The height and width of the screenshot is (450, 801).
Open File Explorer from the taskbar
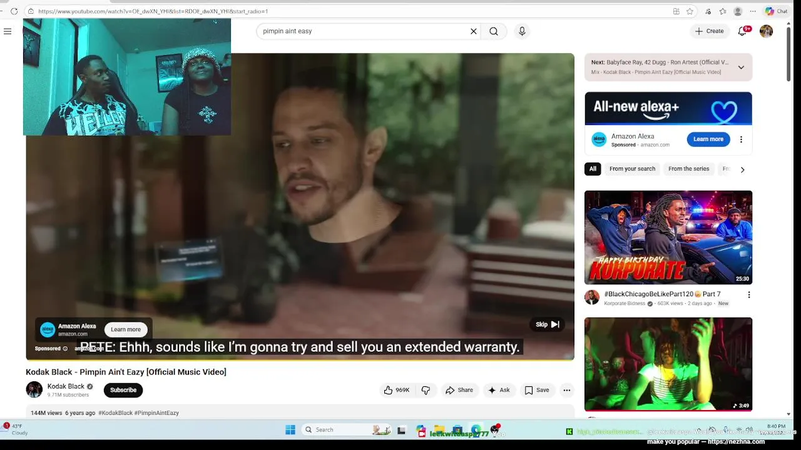click(x=439, y=430)
